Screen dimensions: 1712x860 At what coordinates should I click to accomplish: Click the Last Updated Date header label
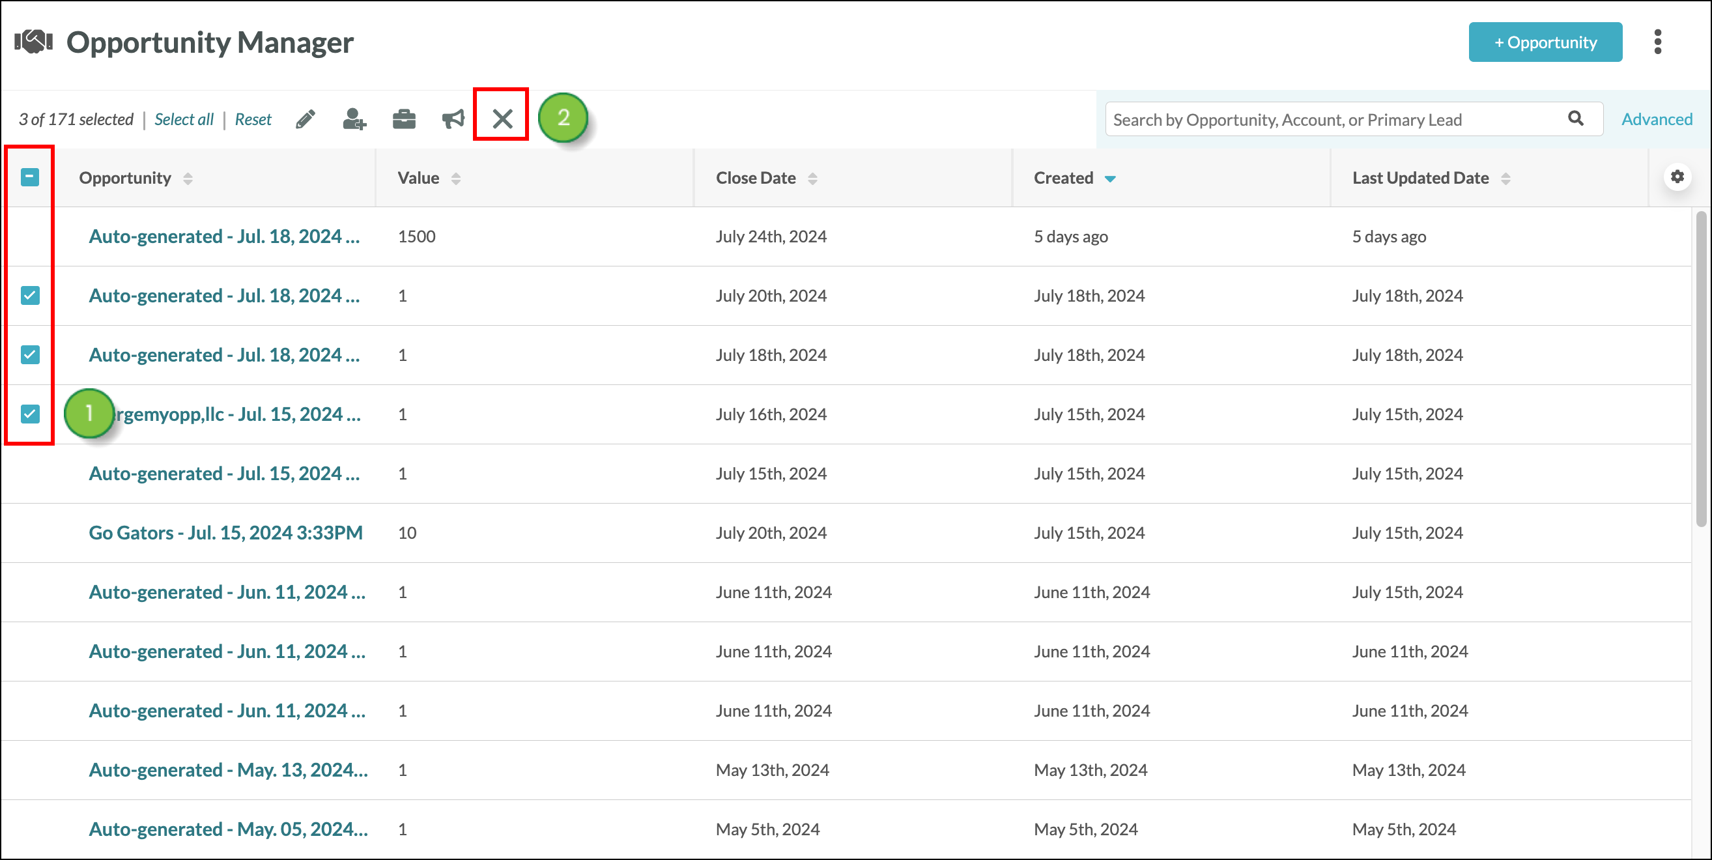click(x=1420, y=178)
